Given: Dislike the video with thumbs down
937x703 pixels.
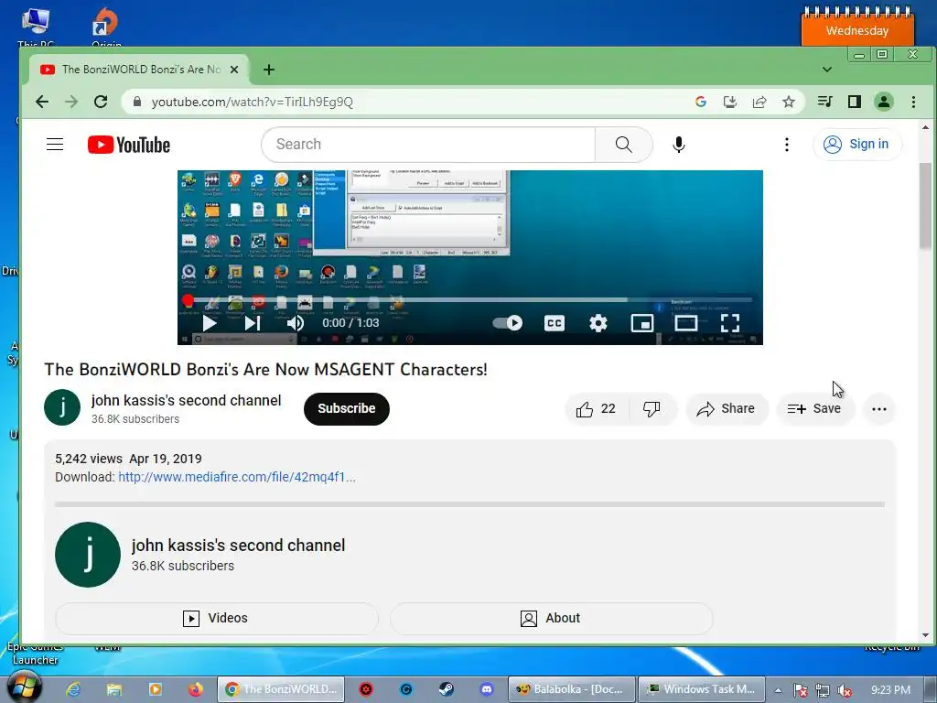Looking at the screenshot, I should tap(652, 409).
